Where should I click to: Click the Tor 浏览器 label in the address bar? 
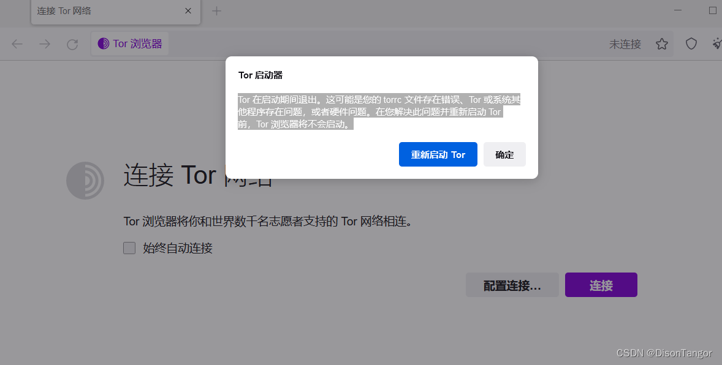tap(136, 43)
